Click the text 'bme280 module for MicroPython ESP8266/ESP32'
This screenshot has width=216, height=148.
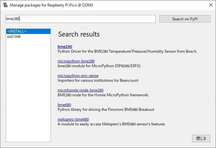pos(99,66)
